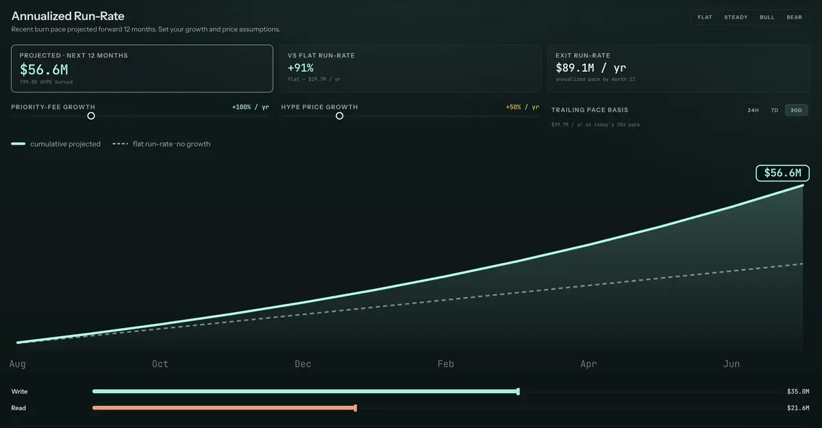Click the Read row label
This screenshot has height=428, width=822.
18,408
